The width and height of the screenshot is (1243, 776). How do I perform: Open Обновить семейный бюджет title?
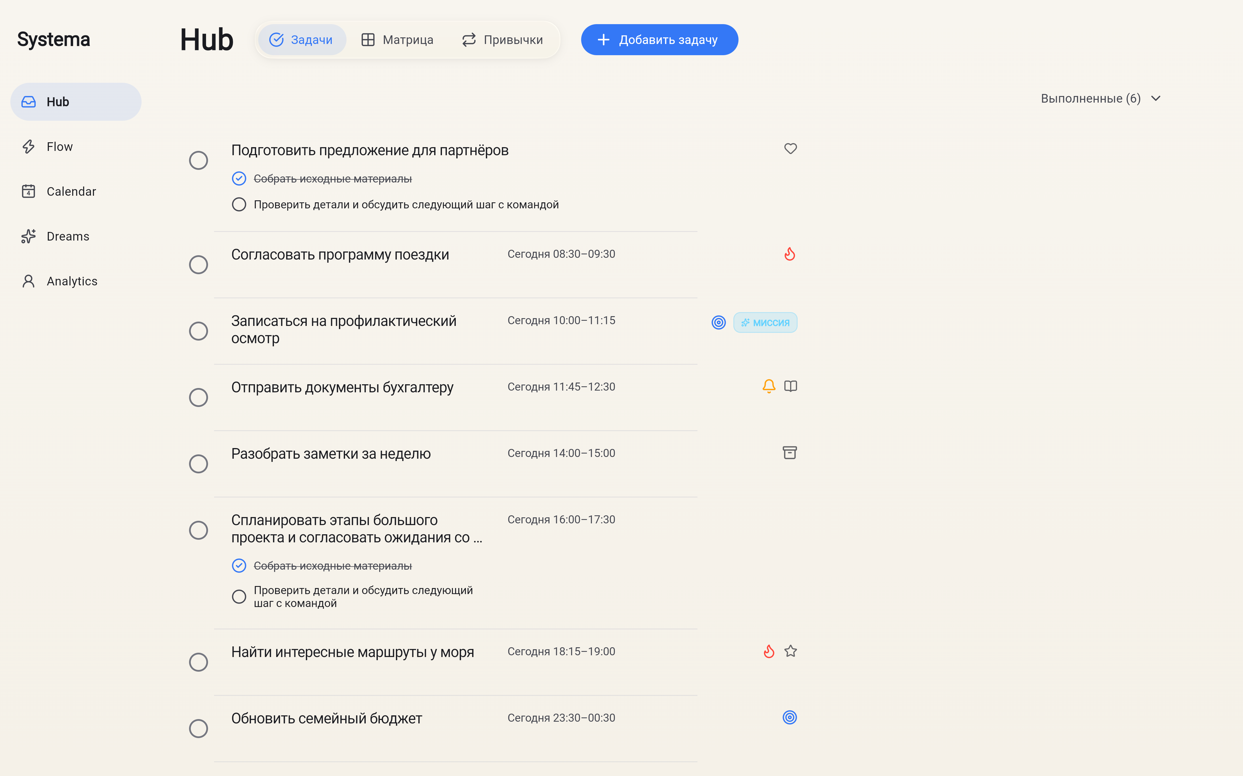click(327, 719)
